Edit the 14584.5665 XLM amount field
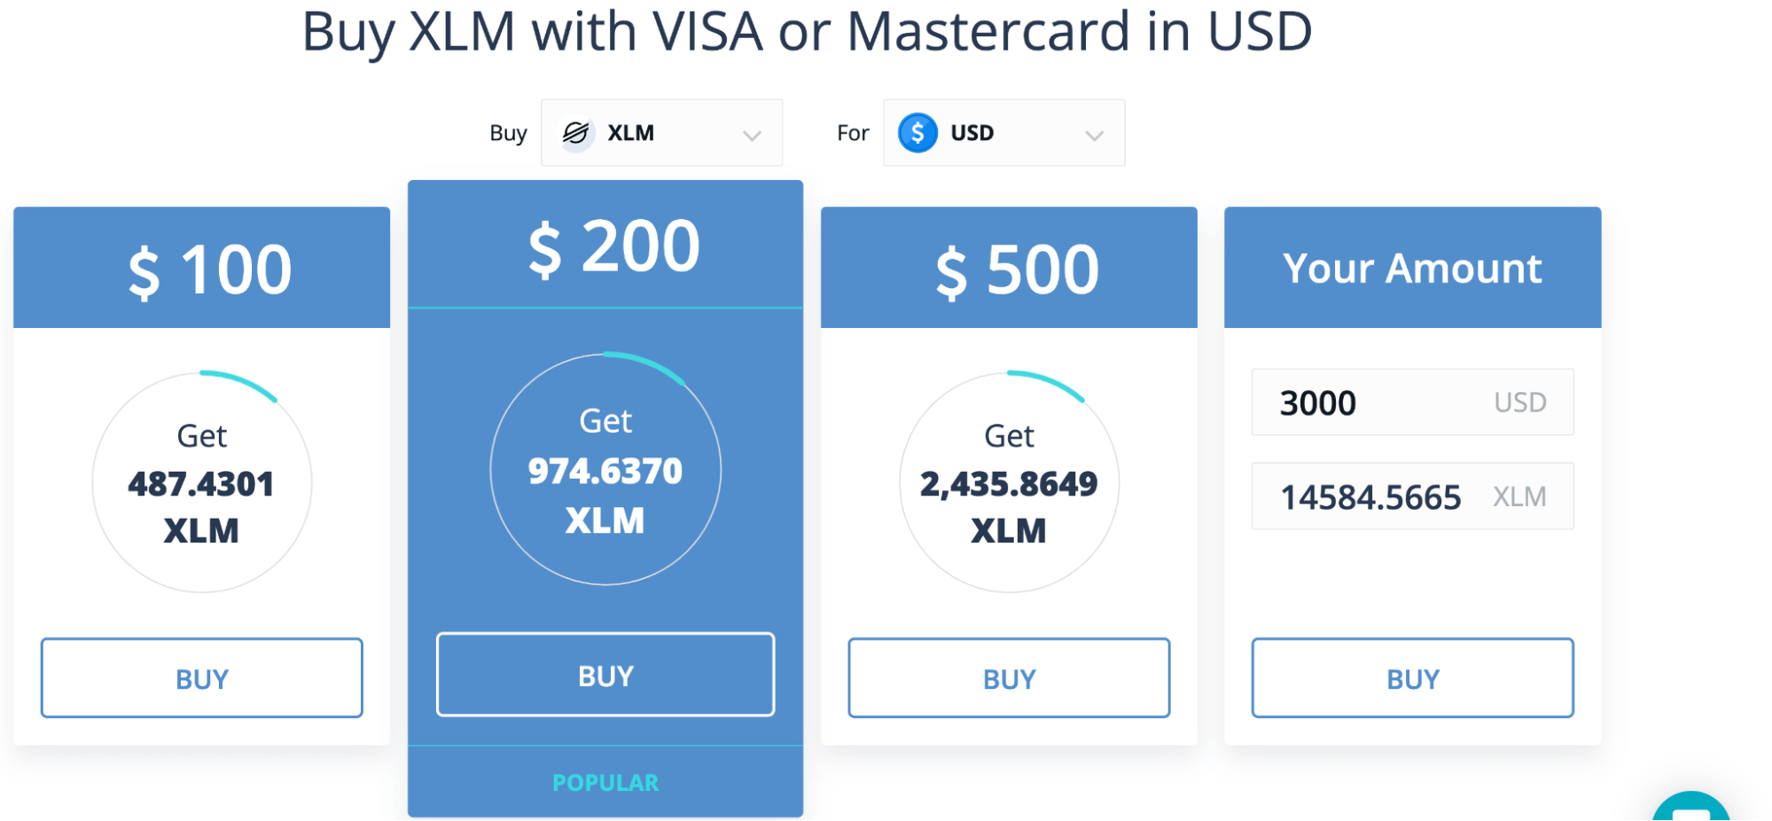Viewport: 1772px width, 821px height. tap(1412, 497)
